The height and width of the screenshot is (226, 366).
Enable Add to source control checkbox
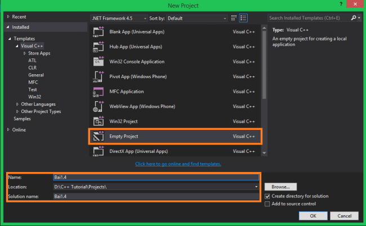click(x=267, y=204)
